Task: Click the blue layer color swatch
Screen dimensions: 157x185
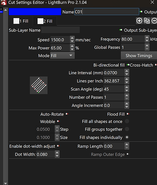Action: pyautogui.click(x=35, y=12)
